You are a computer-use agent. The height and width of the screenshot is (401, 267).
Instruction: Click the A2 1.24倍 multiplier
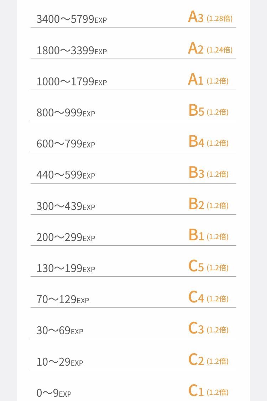(x=220, y=50)
